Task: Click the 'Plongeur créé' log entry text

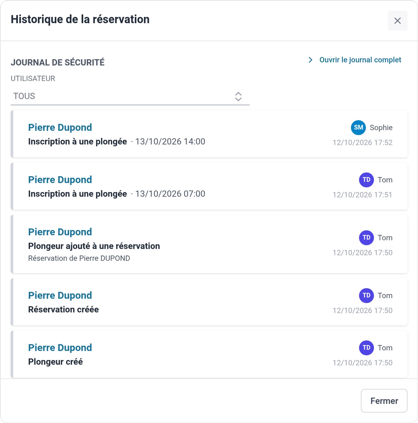Action: (x=55, y=362)
